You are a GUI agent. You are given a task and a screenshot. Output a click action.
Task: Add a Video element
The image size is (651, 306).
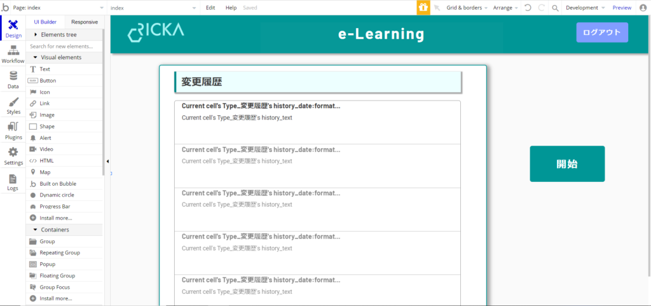[x=64, y=149]
